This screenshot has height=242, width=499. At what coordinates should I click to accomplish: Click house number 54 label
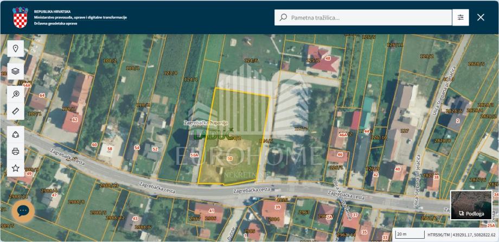point(137,148)
